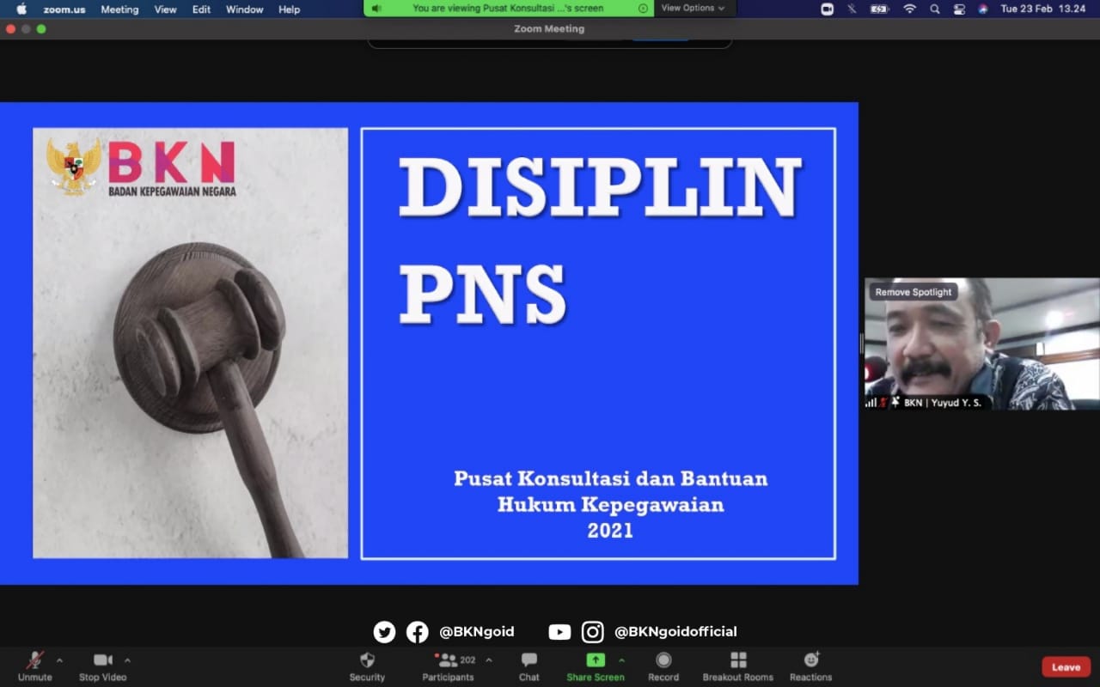Viewport: 1100px width, 687px height.
Task: Open Breakout Rooms
Action: (x=737, y=660)
